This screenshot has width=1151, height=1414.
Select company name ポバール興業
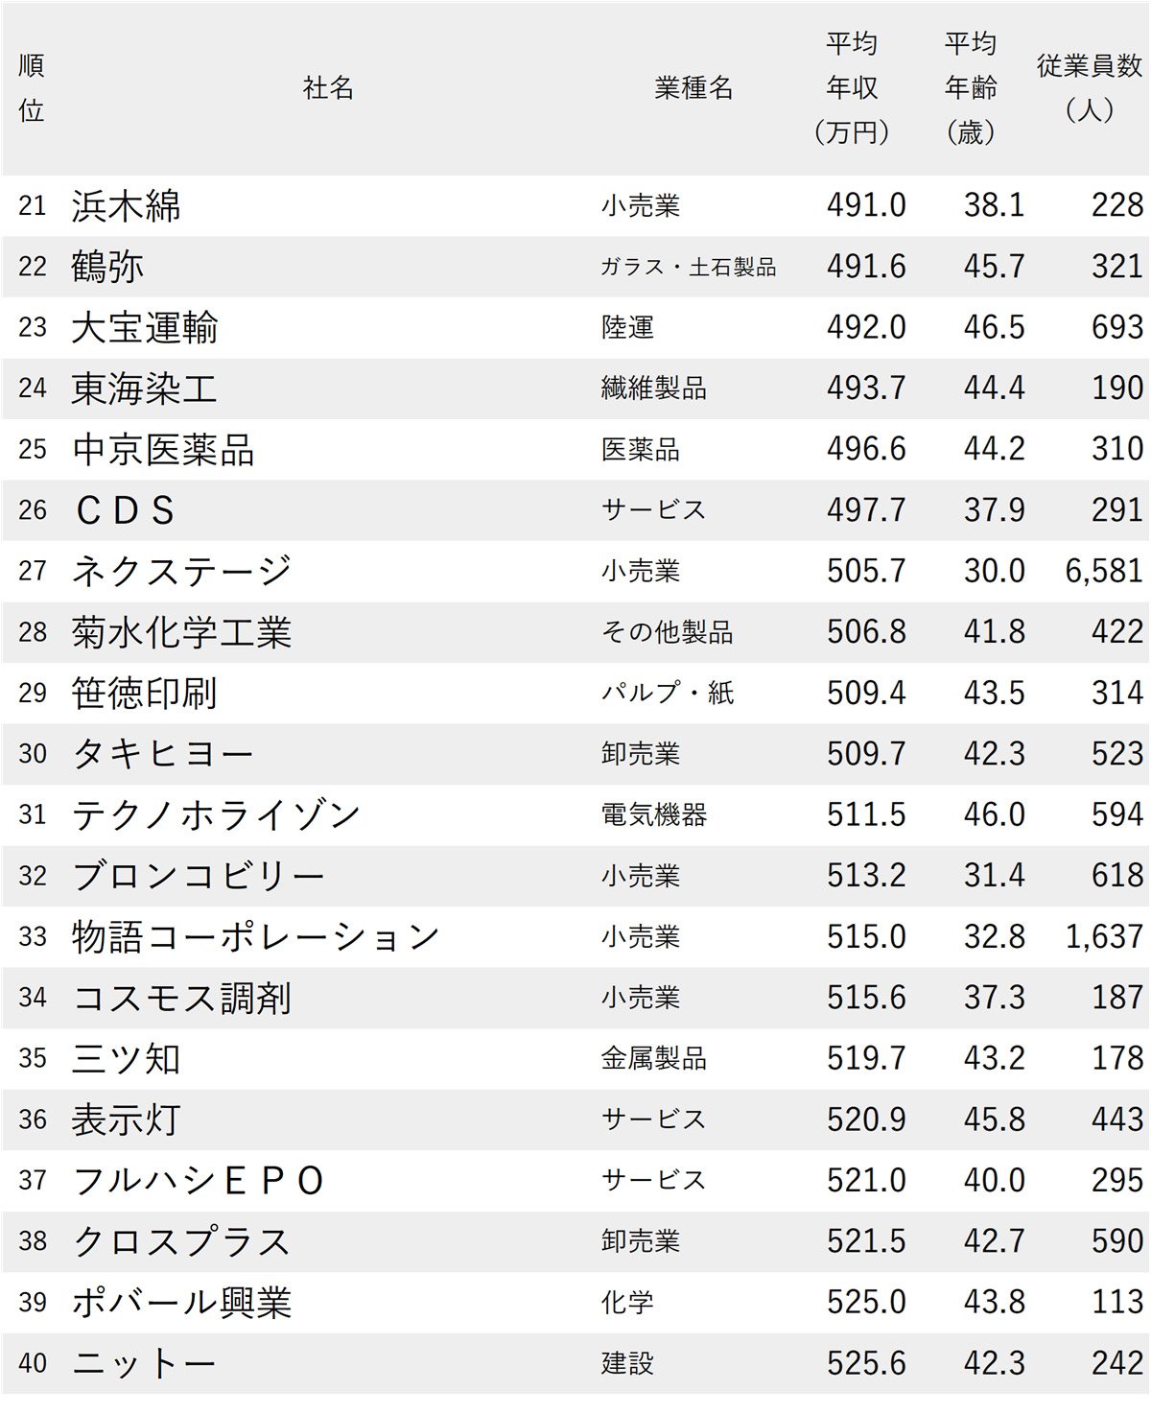click(x=181, y=1302)
